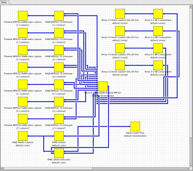Select Array 3.0 dB Computation array2 node

[158, 31]
